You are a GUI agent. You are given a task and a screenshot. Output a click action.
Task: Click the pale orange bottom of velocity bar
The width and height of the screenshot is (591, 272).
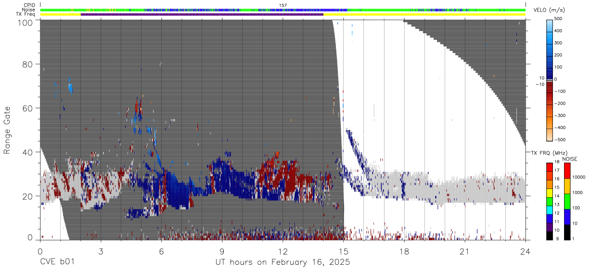pyautogui.click(x=551, y=134)
